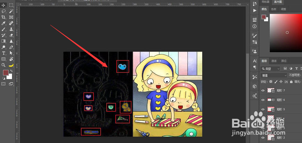
Task: Open the crossed tools panel icon
Action: pyautogui.click(x=255, y=77)
